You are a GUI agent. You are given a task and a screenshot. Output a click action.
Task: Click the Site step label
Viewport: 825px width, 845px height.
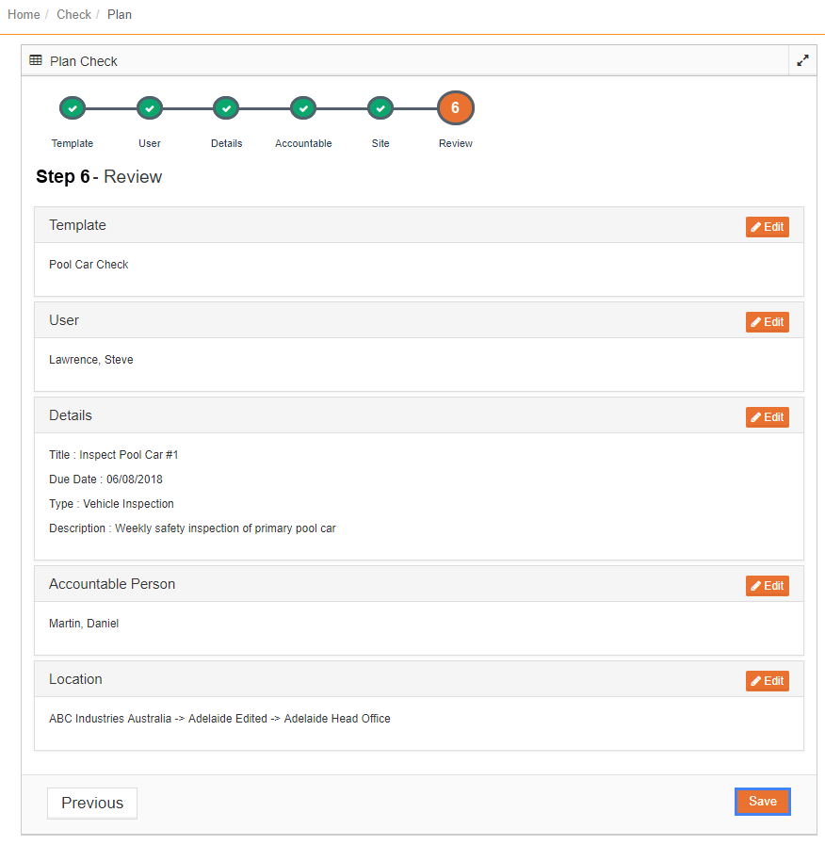click(380, 143)
